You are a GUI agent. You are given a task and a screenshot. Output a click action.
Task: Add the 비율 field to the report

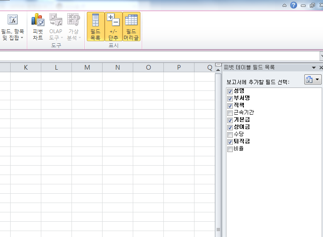[x=230, y=149]
